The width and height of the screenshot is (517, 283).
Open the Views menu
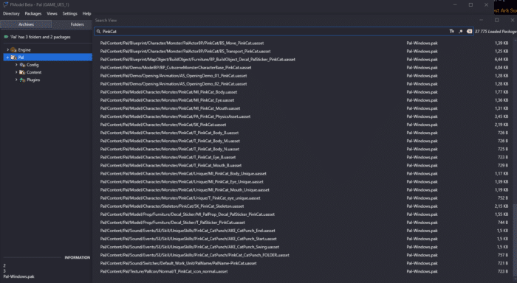[x=52, y=13]
